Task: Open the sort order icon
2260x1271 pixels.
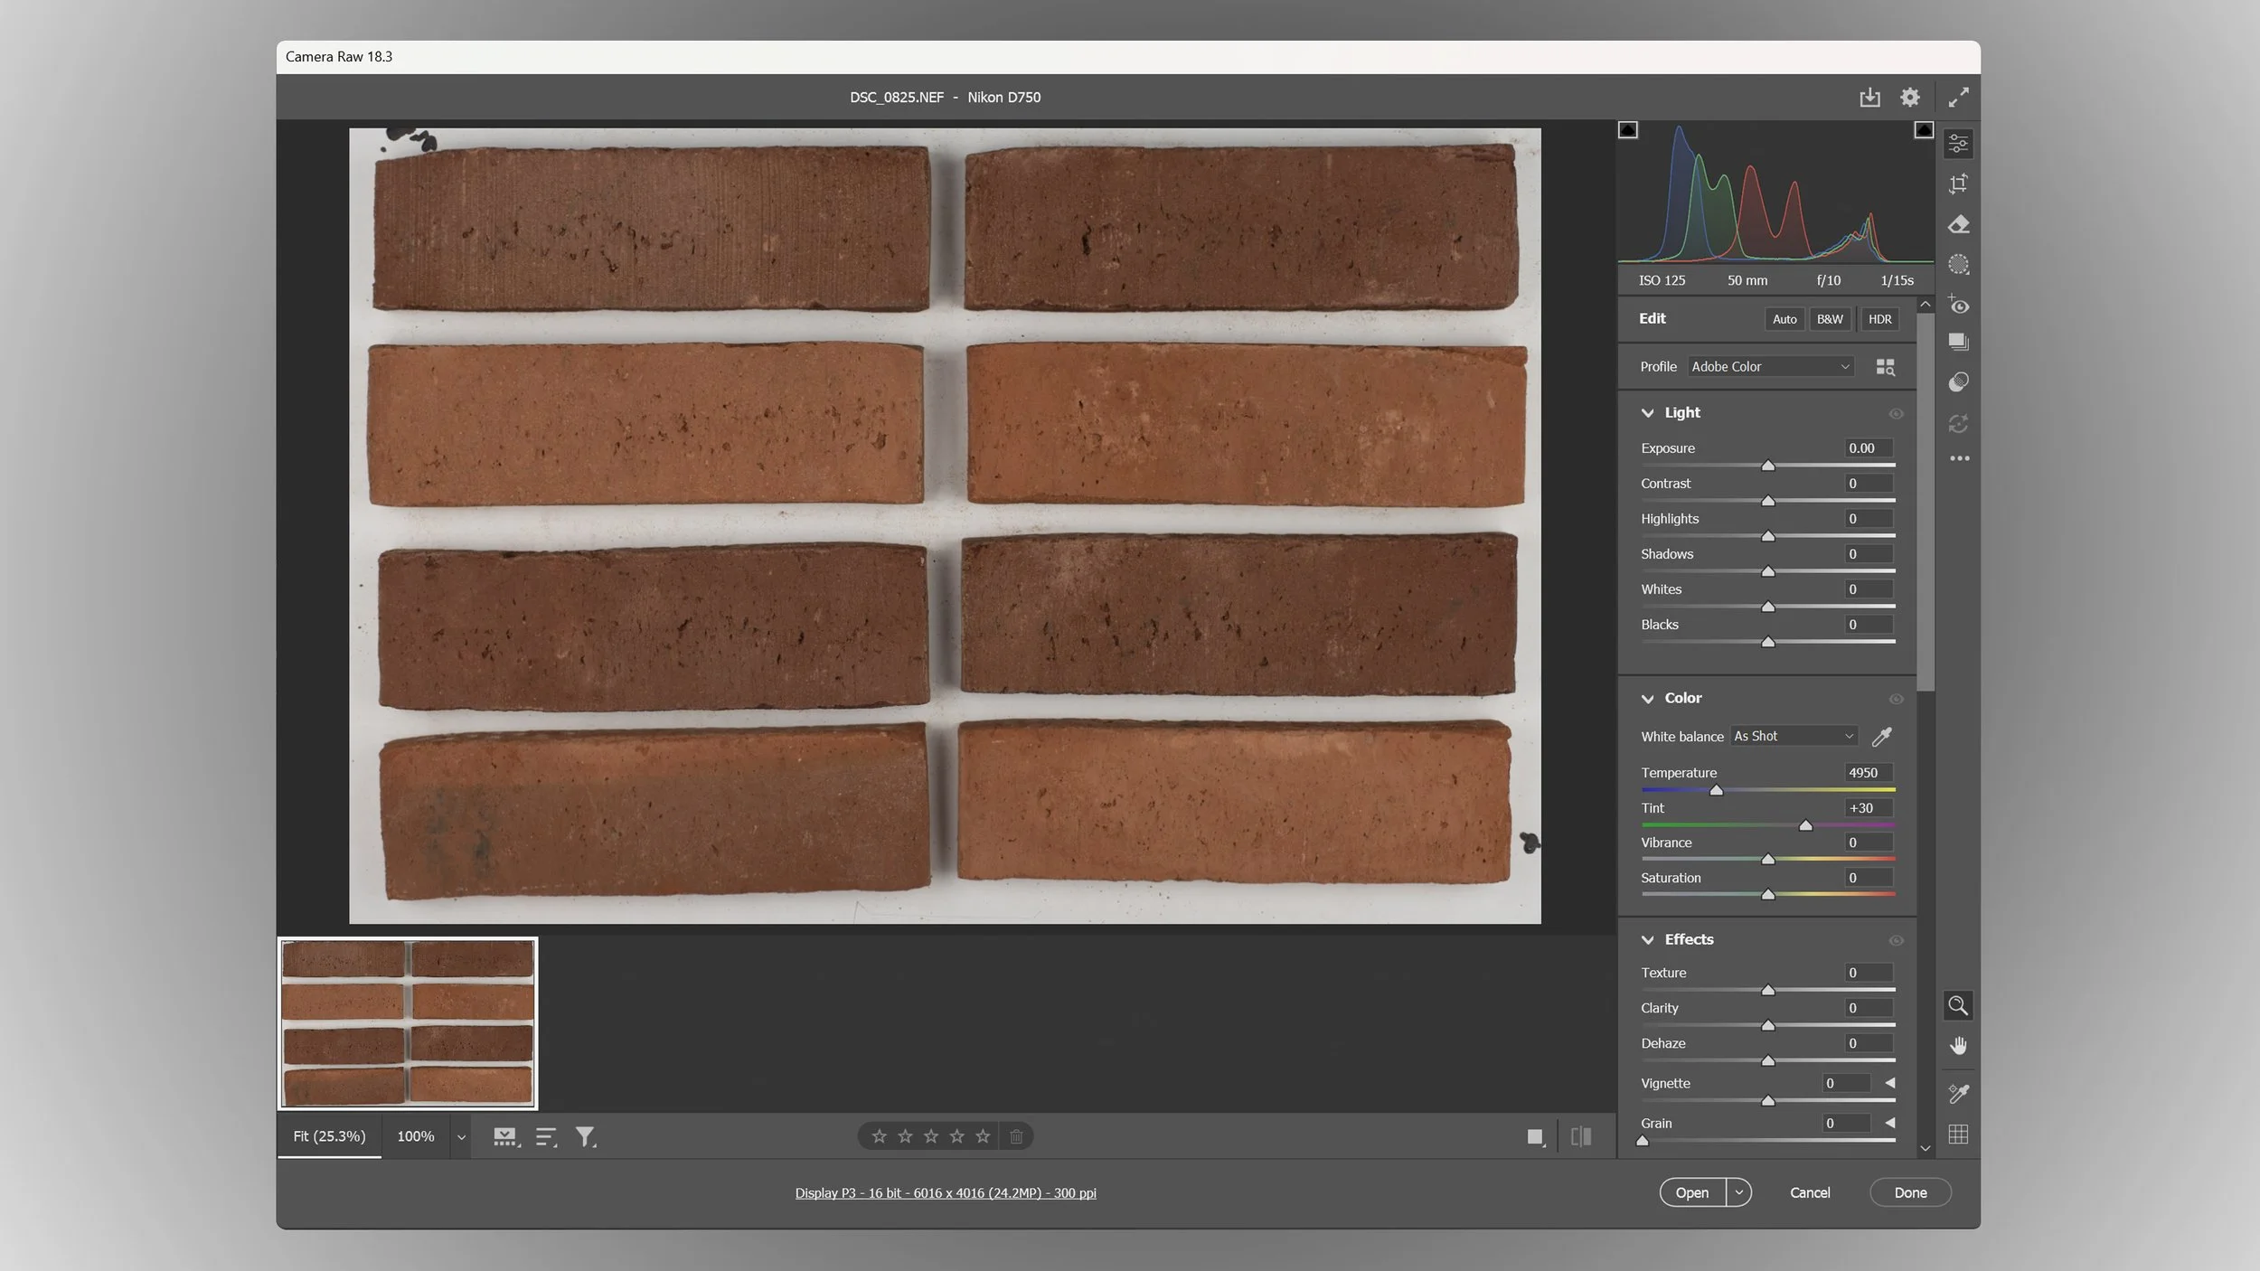Action: click(x=546, y=1137)
